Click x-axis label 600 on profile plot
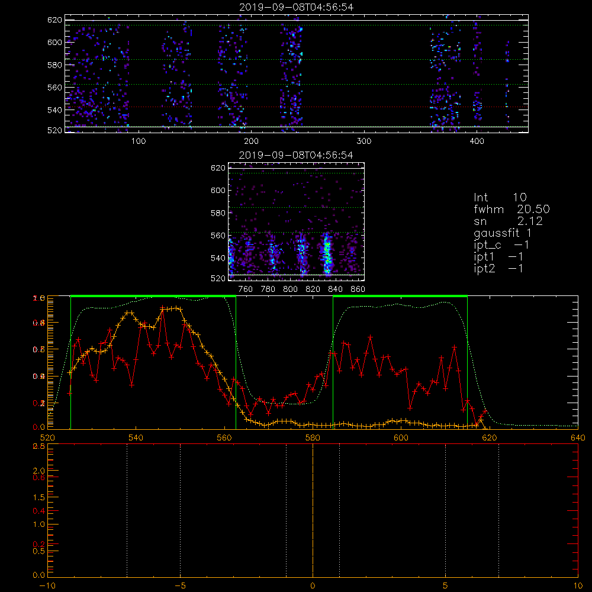592x592 pixels. click(x=401, y=437)
